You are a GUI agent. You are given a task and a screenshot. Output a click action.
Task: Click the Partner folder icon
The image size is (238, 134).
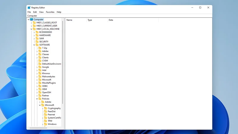(x=40, y=96)
